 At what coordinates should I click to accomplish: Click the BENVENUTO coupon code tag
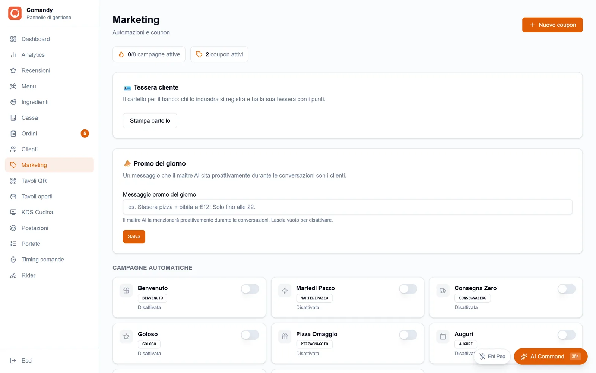click(x=153, y=298)
